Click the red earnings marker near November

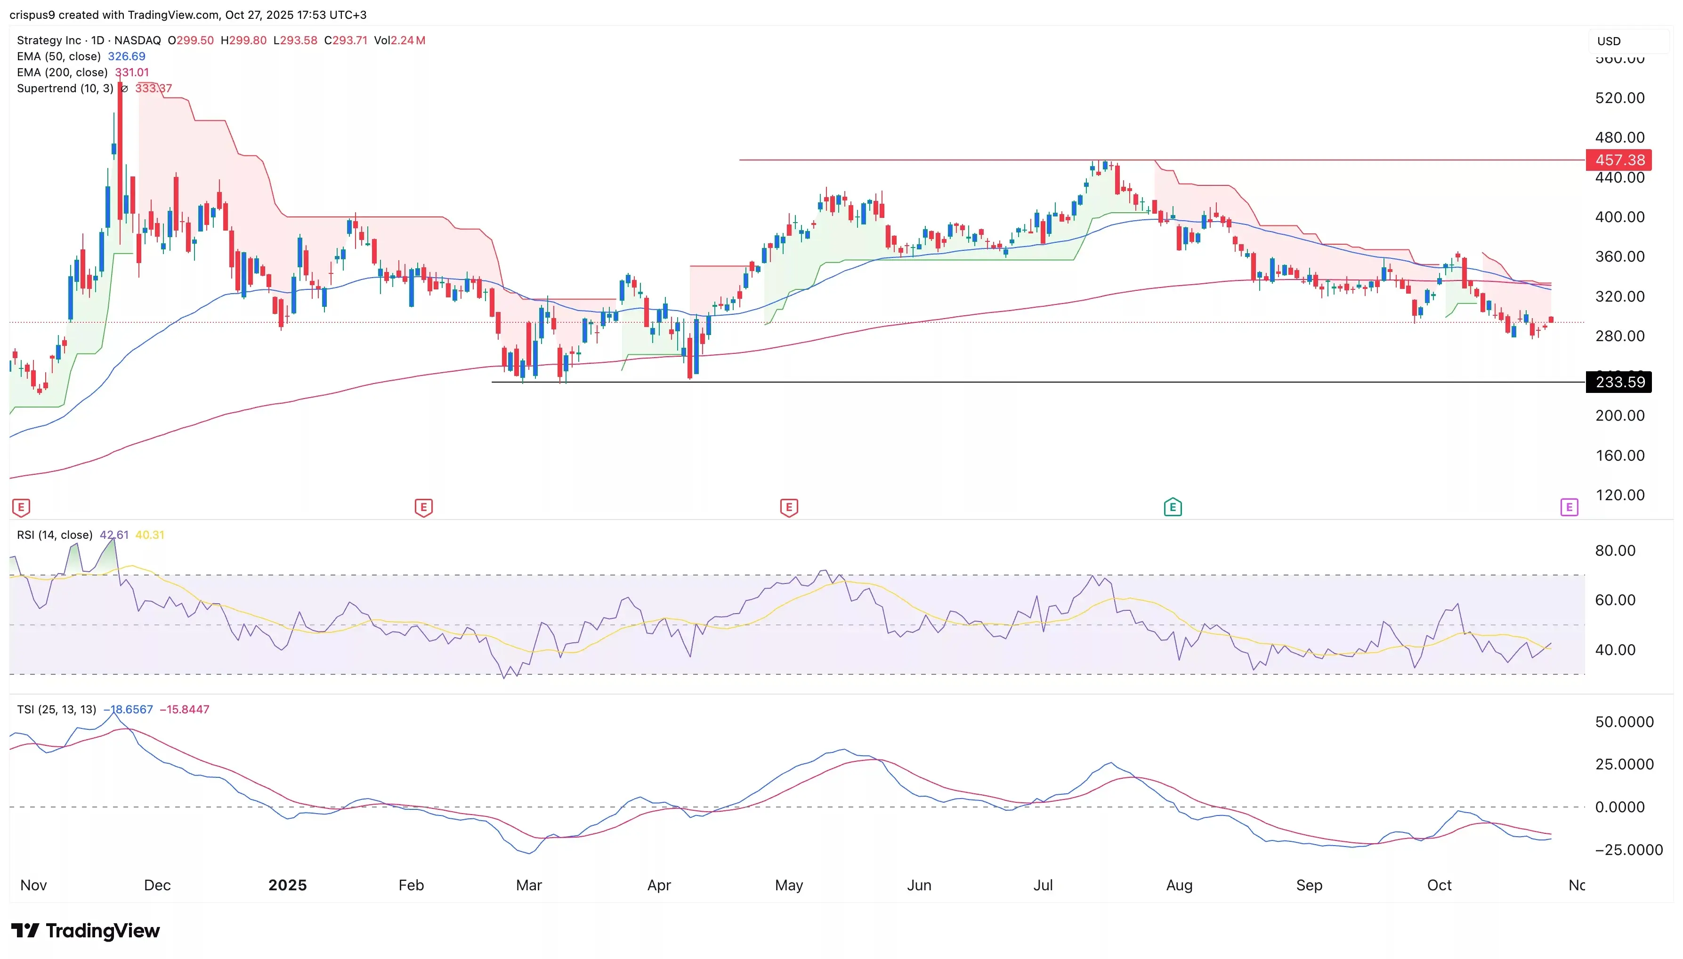click(21, 507)
